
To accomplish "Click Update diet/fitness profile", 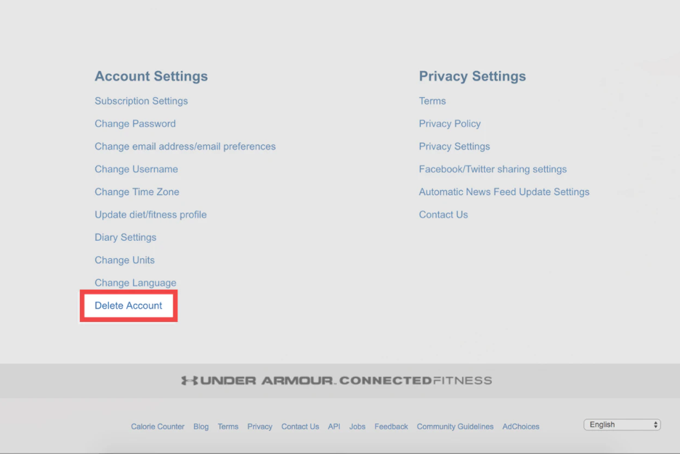I will [x=150, y=215].
